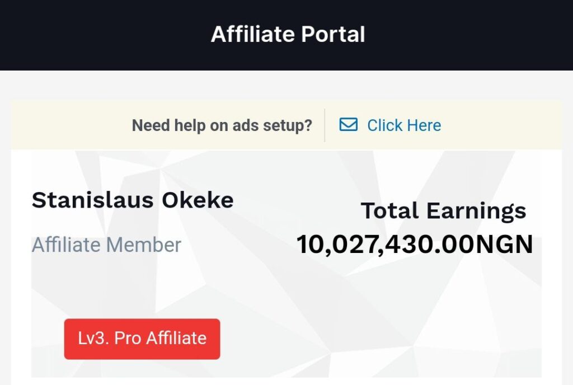
Task: Click the word "Earnings" in the heading
Action: coord(476,211)
